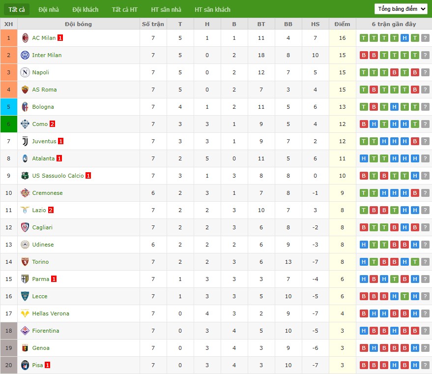Click the Bologna club crest
Viewport: 432px width, 374px height.
pos(25,107)
